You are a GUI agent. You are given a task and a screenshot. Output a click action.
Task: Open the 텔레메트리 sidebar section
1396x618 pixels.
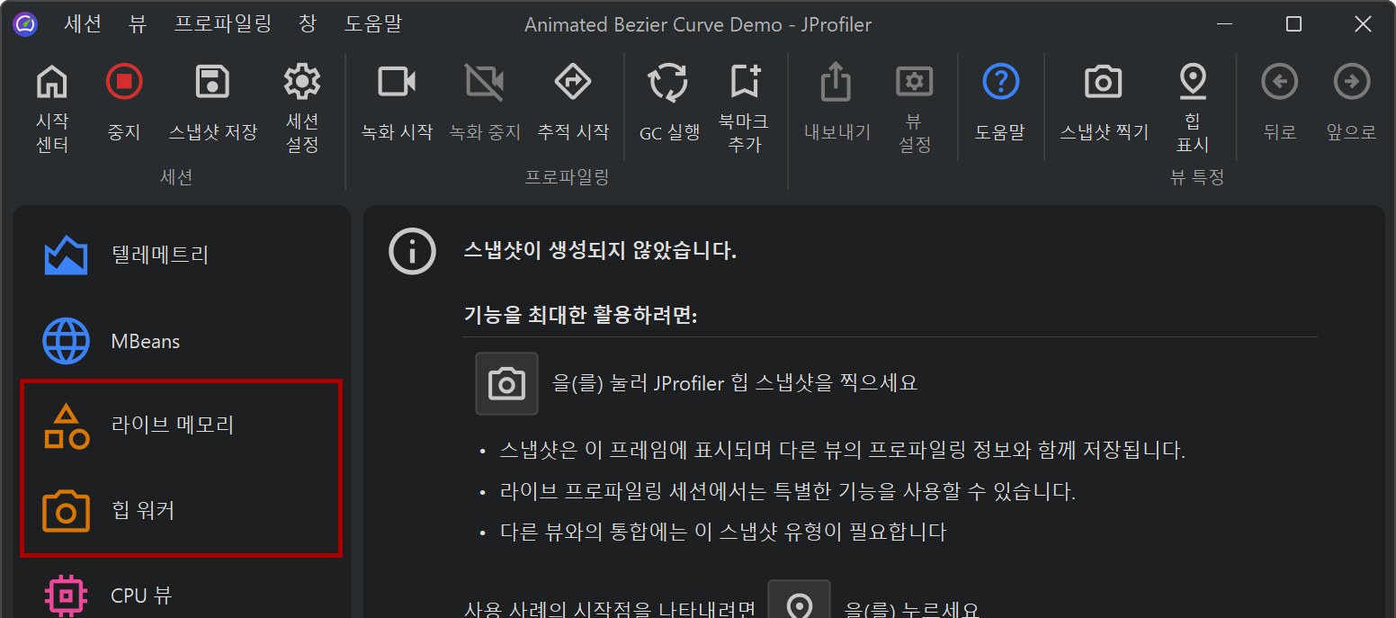183,255
